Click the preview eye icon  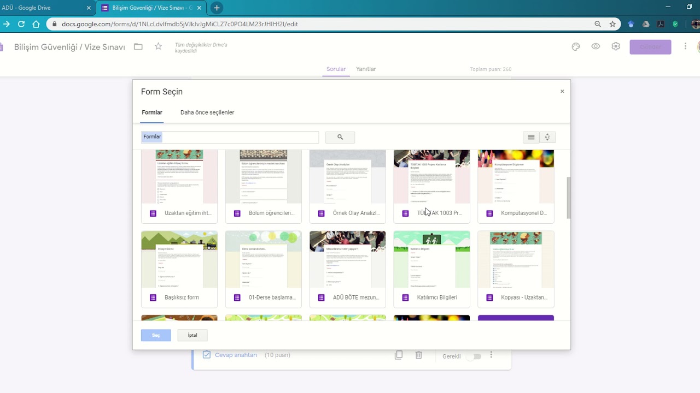(x=596, y=47)
